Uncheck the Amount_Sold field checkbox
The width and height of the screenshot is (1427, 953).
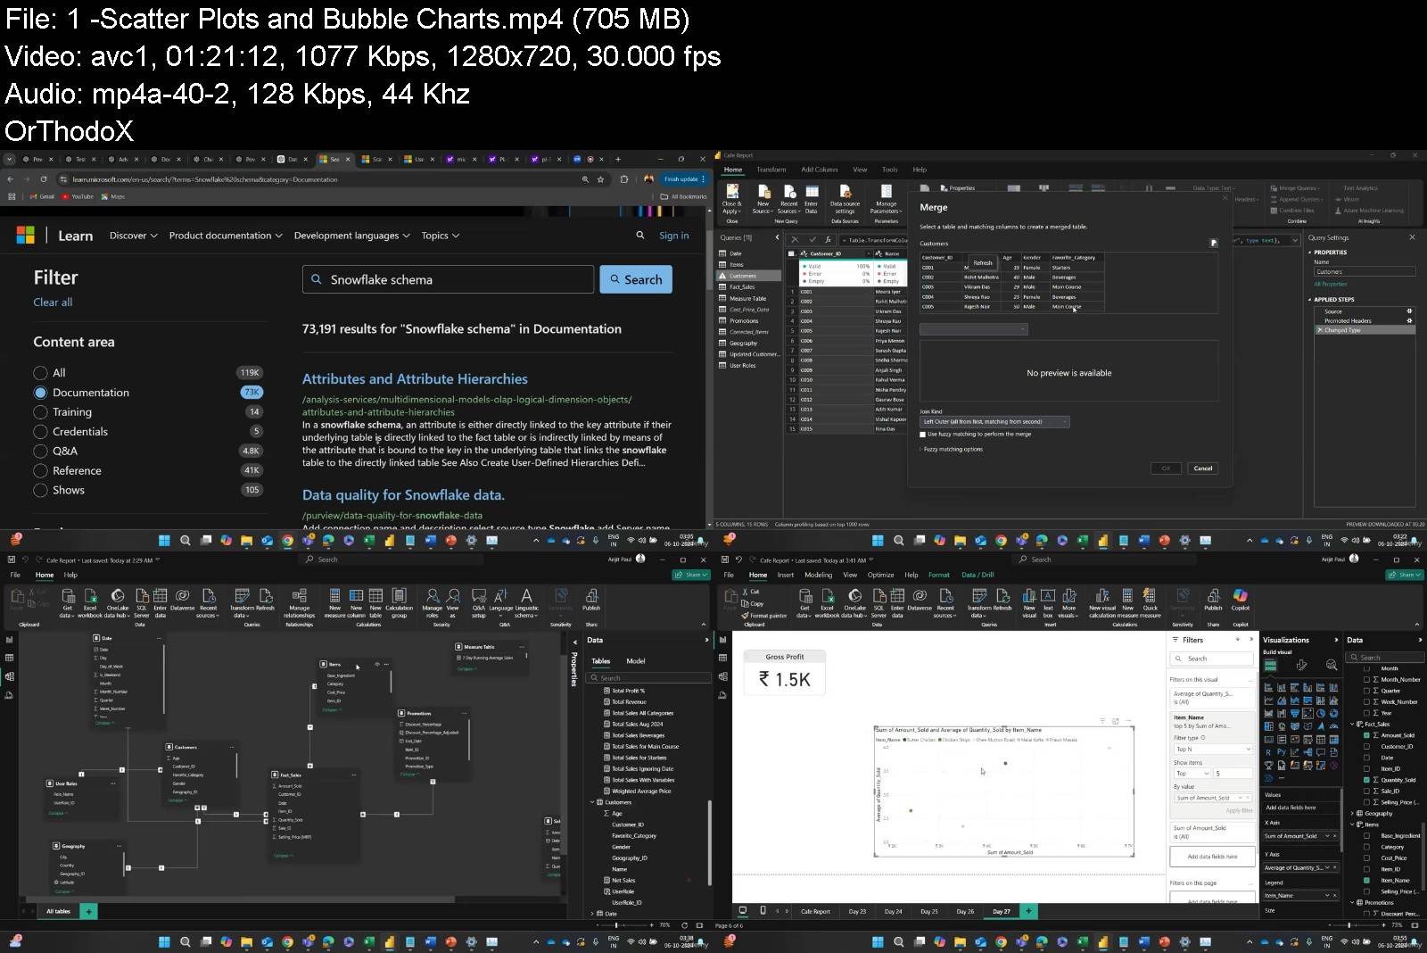click(1366, 735)
